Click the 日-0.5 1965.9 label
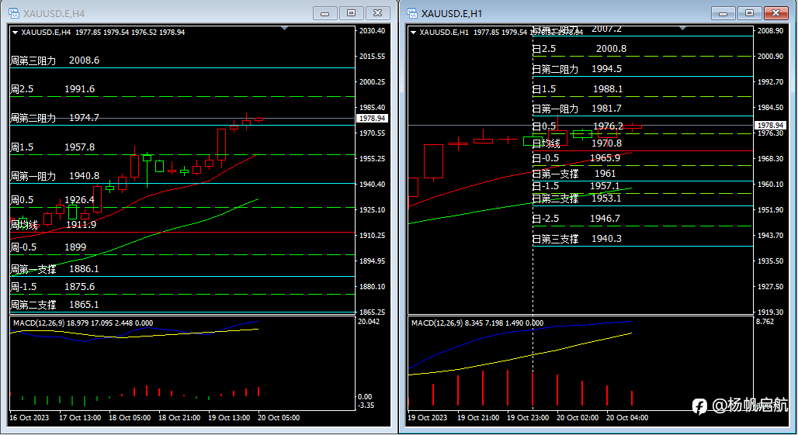 click(577, 158)
